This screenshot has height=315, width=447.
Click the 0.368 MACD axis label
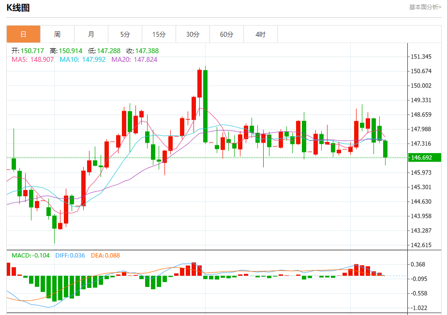coord(417,265)
